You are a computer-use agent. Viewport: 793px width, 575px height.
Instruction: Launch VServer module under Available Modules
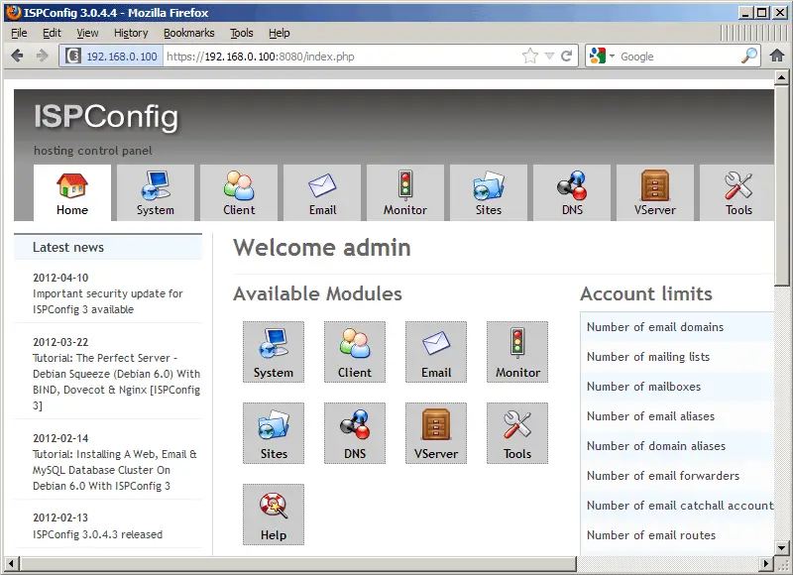[x=436, y=433]
